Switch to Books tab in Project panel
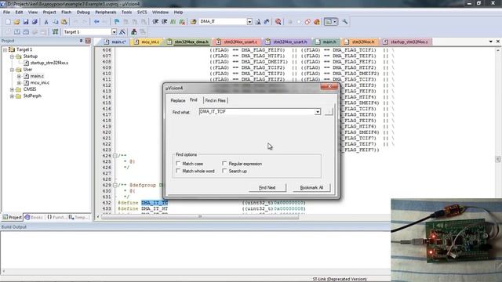This screenshot has width=502, height=282. coord(34,218)
